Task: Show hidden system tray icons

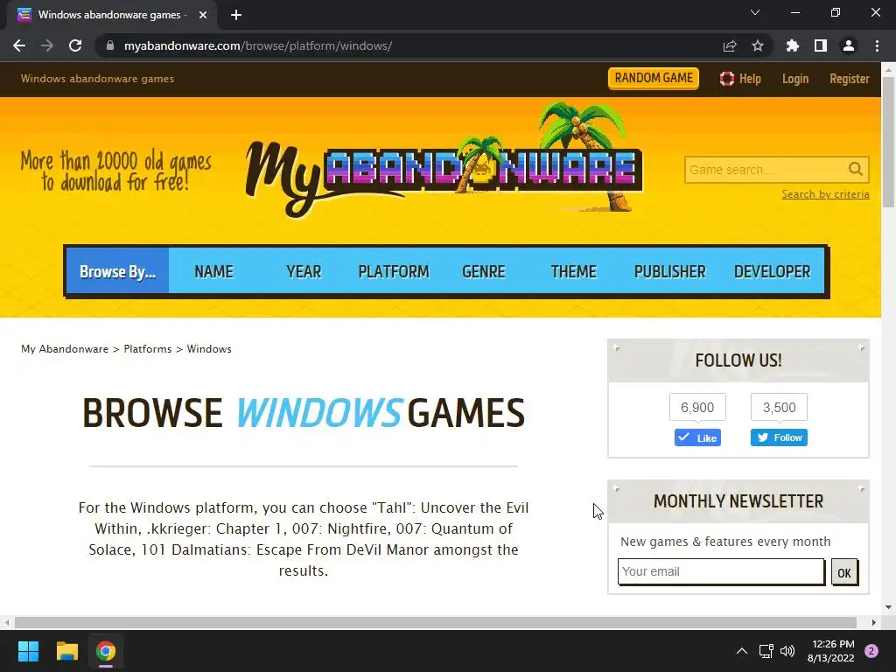Action: (741, 651)
